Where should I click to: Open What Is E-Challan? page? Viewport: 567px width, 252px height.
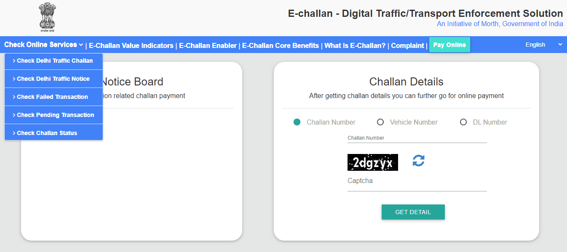click(x=355, y=45)
